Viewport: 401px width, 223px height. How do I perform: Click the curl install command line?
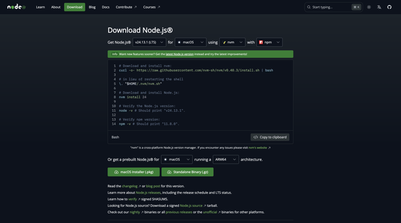(196, 70)
